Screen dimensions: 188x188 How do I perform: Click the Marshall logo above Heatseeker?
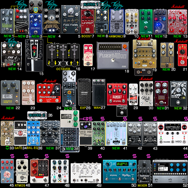50,81
